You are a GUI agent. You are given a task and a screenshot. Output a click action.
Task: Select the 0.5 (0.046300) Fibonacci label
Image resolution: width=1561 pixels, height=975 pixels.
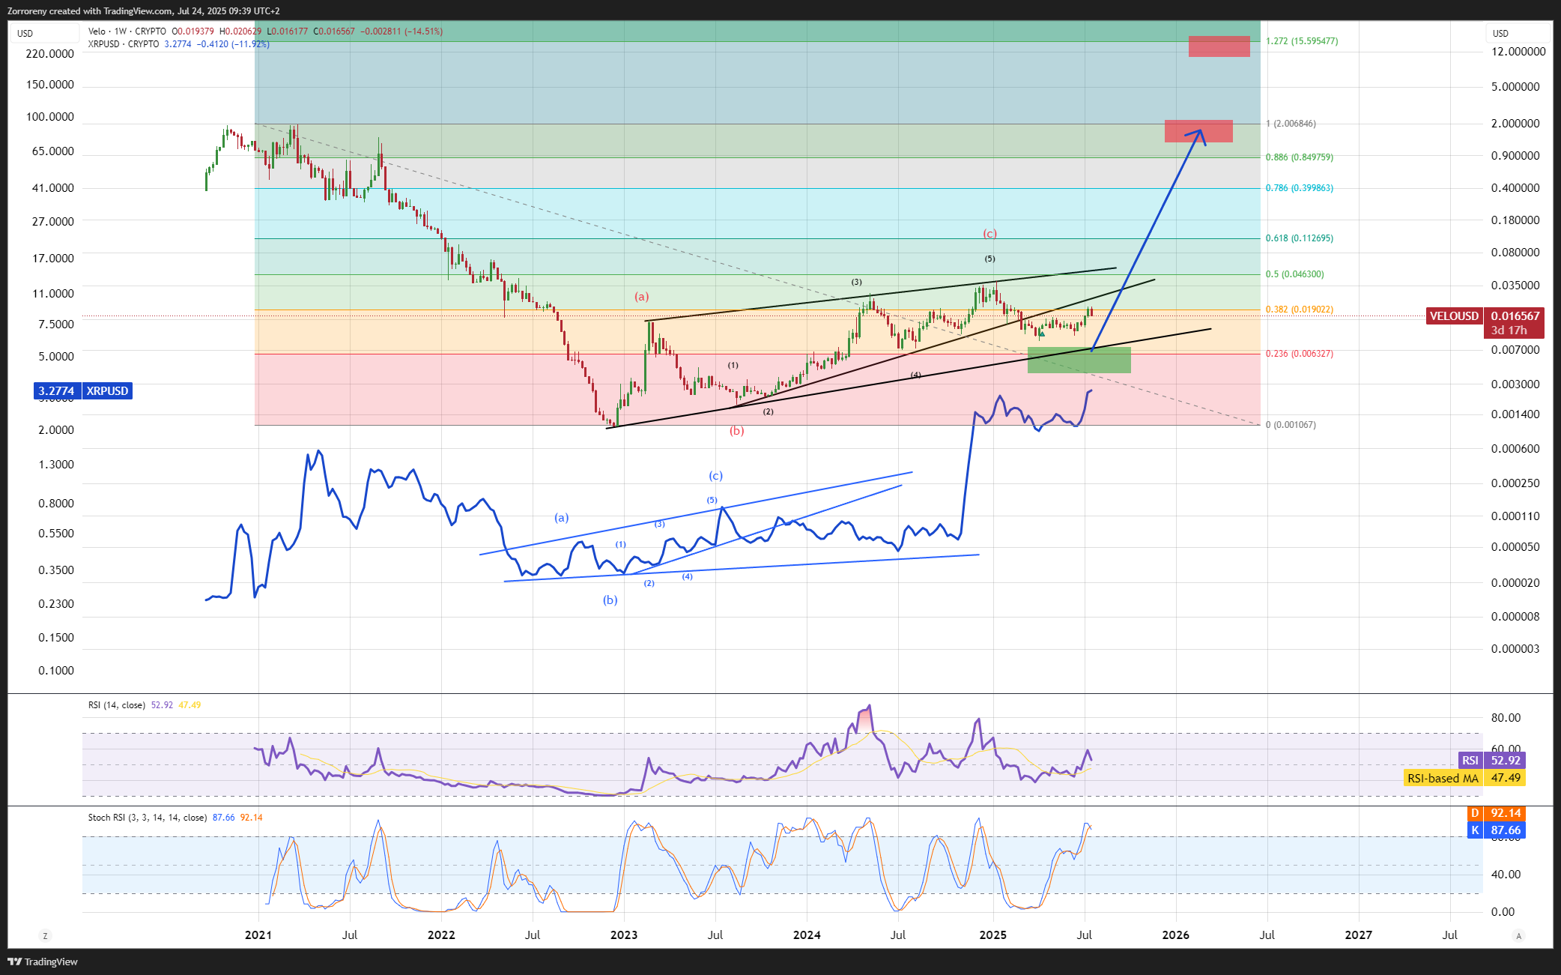click(x=1295, y=274)
